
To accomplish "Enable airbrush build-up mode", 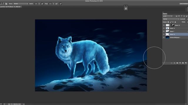I will 56,4.
